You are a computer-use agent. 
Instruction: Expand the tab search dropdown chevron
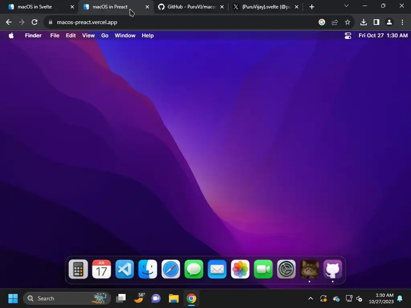(x=346, y=6)
